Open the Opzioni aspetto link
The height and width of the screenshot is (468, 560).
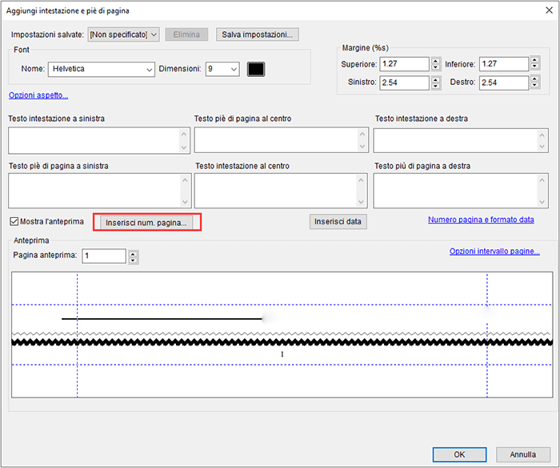(x=38, y=95)
